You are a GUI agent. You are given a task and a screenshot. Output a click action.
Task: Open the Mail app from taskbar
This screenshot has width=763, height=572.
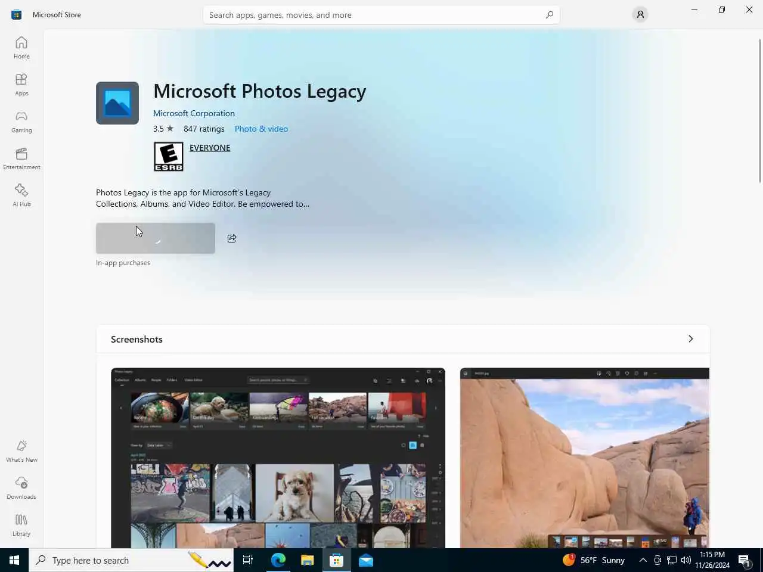click(366, 560)
